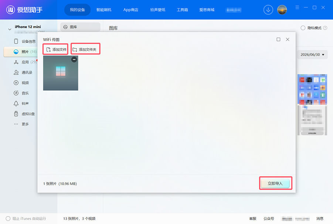Switch to 铃声壁纸 tab
This screenshot has height=224, width=333.
(157, 10)
